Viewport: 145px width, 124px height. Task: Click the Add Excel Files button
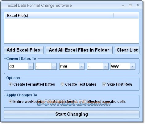tap(23, 50)
